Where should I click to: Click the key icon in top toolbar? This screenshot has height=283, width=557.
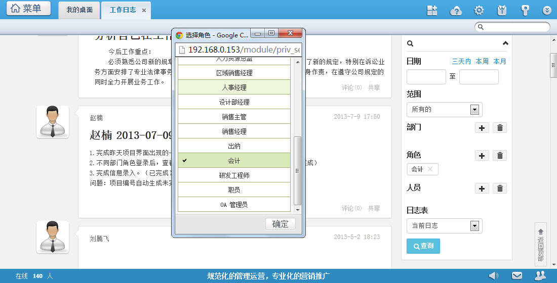click(525, 10)
